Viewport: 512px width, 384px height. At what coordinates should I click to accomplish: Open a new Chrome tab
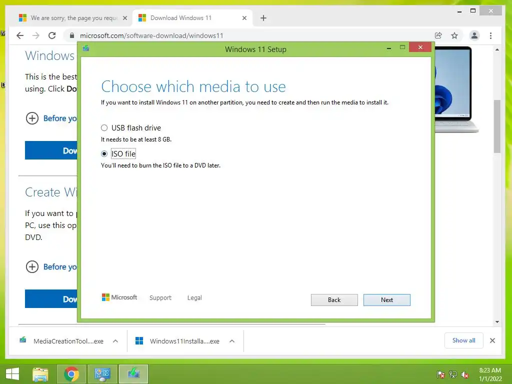263,18
